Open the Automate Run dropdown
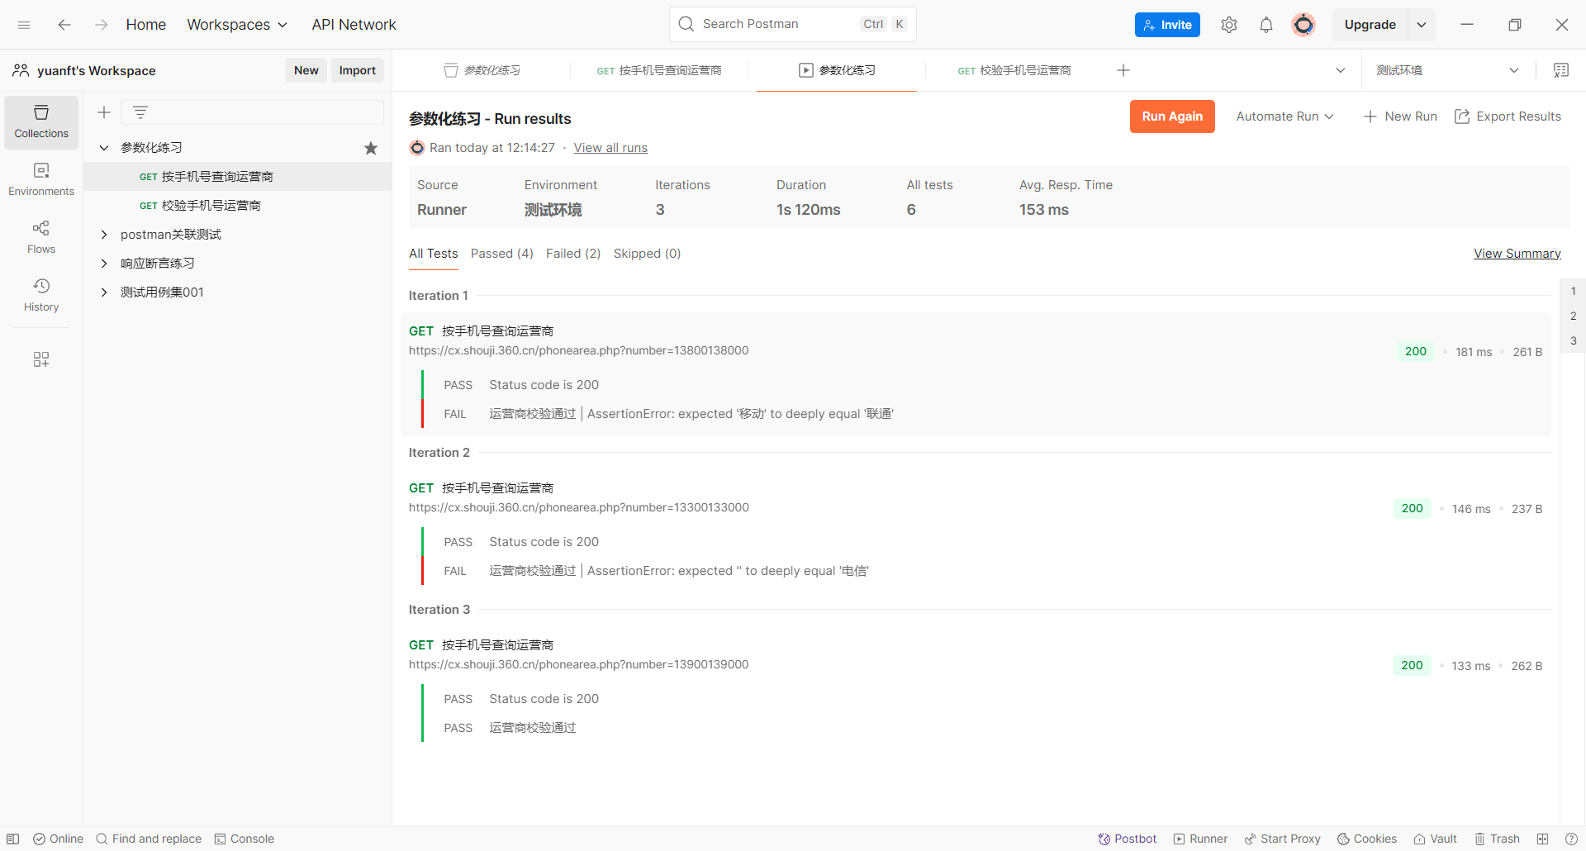Viewport: 1586px width, 851px height. (x=1284, y=116)
